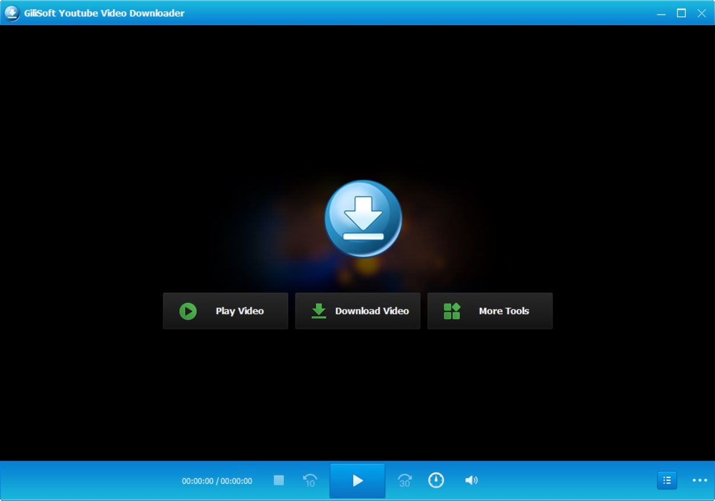
Task: Maximize the downloader window
Action: coord(681,13)
